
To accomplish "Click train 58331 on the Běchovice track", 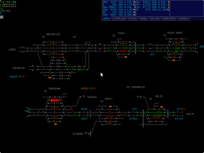I will coord(81,69).
